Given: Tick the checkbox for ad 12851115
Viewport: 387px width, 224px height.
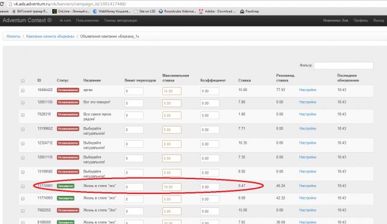Looking at the screenshot, I should [x=23, y=158].
